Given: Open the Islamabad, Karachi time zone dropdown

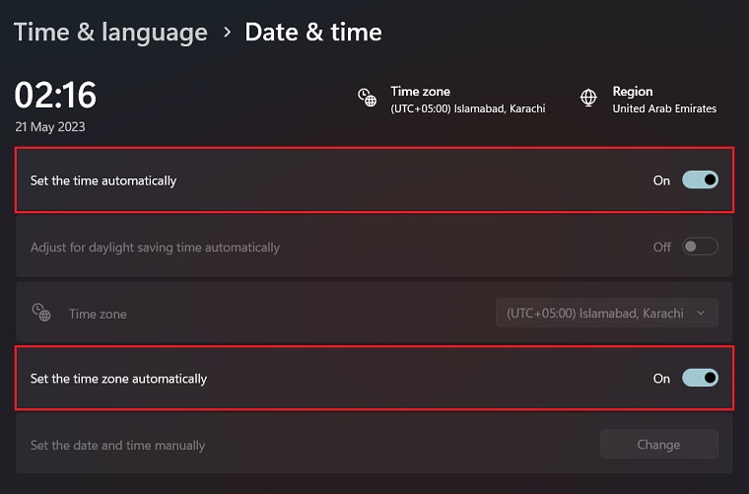Looking at the screenshot, I should coord(605,313).
